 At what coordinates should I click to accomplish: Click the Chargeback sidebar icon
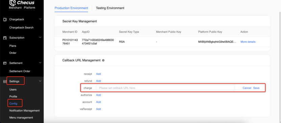(5, 20)
